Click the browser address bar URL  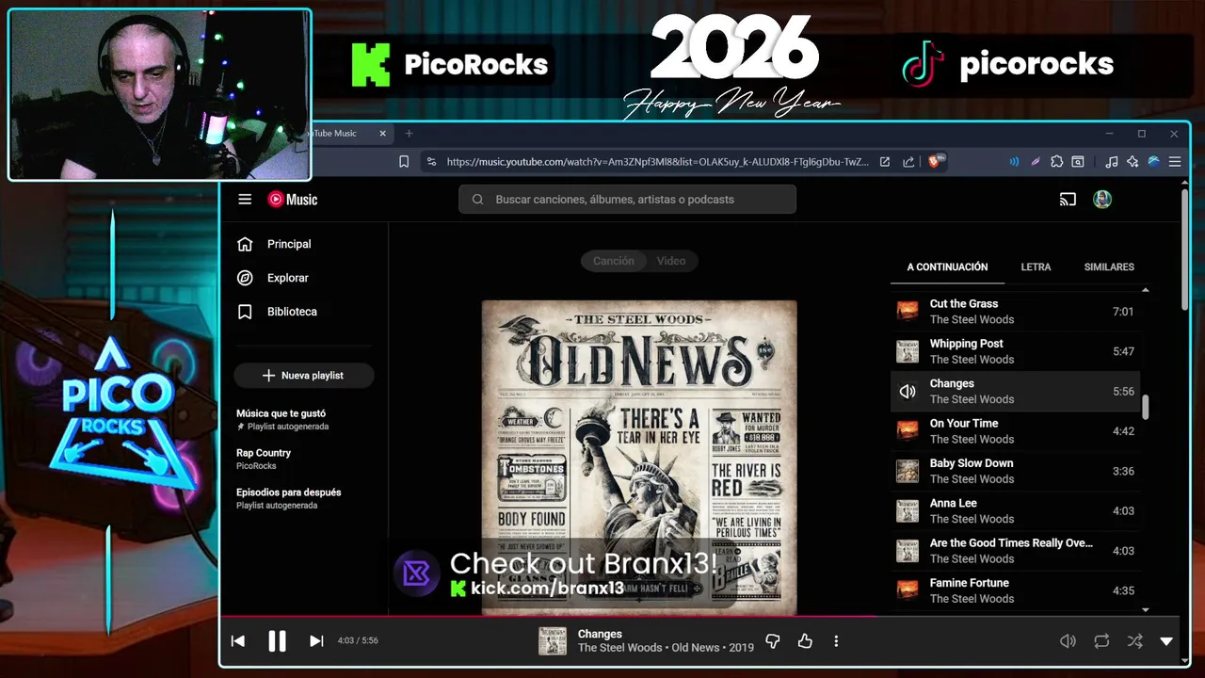[x=657, y=162]
